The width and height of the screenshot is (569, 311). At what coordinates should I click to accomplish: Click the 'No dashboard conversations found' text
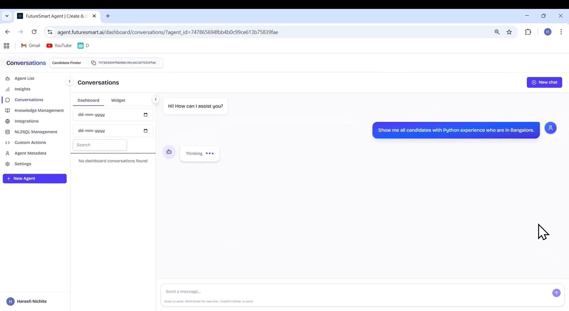pyautogui.click(x=113, y=161)
